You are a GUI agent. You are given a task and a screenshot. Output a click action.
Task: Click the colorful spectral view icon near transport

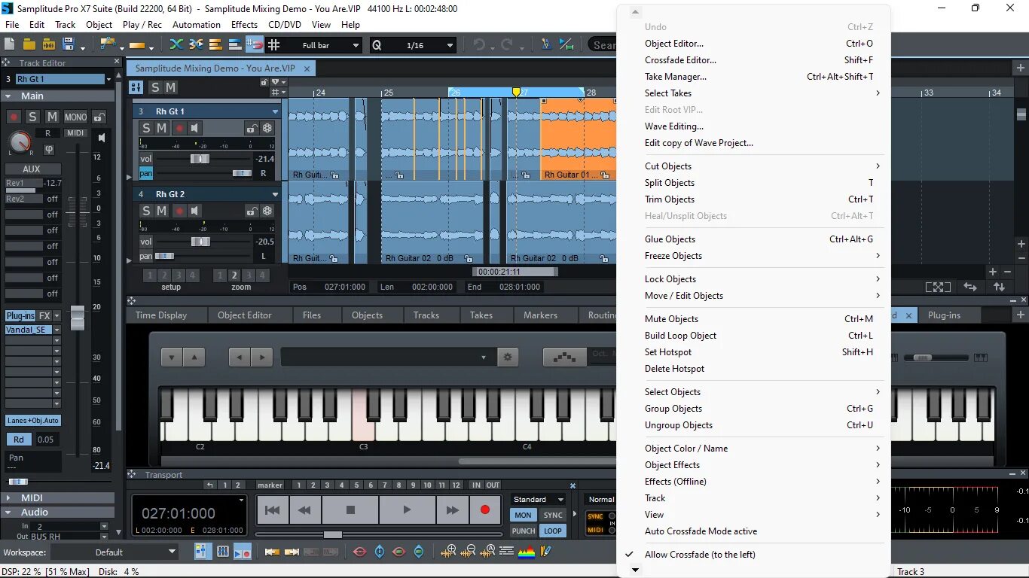[525, 552]
